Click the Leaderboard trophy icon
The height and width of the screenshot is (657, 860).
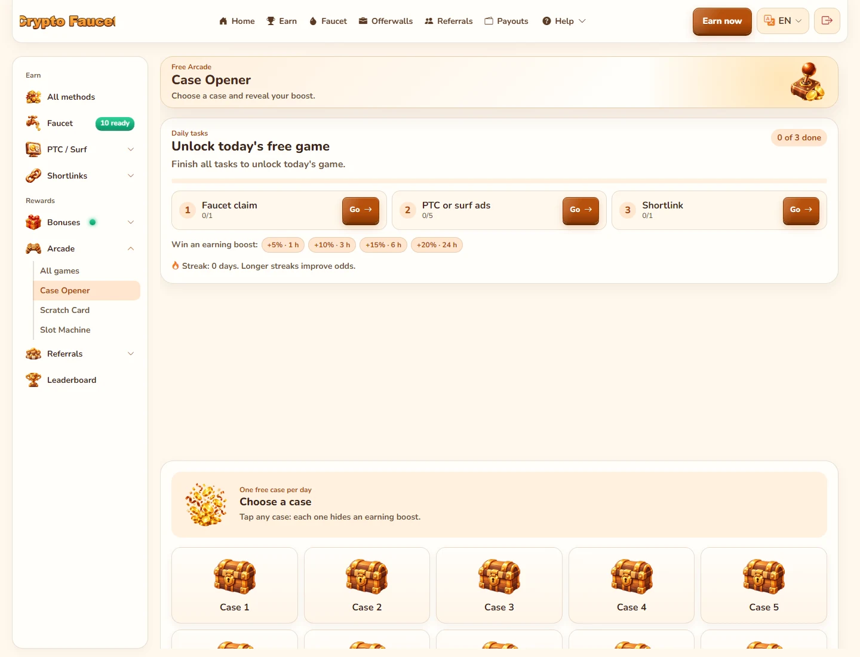(x=33, y=380)
